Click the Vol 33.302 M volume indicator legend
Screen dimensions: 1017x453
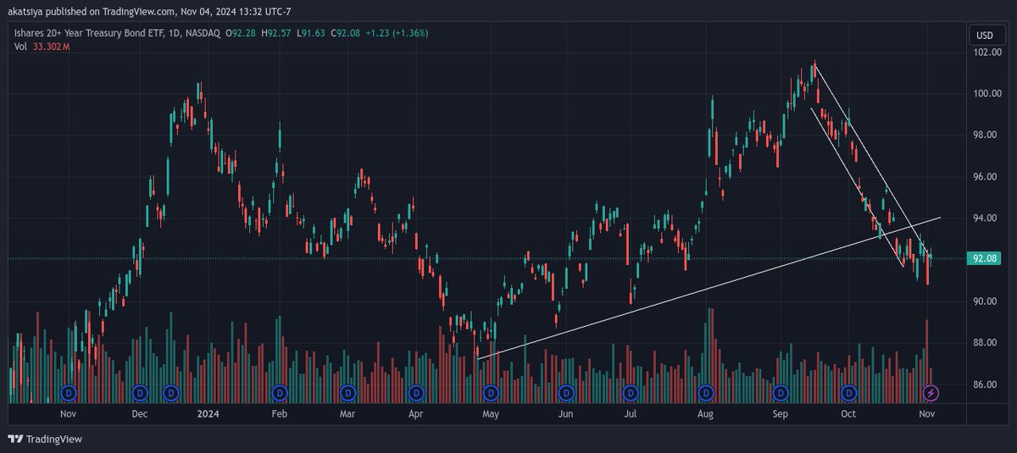[x=41, y=47]
